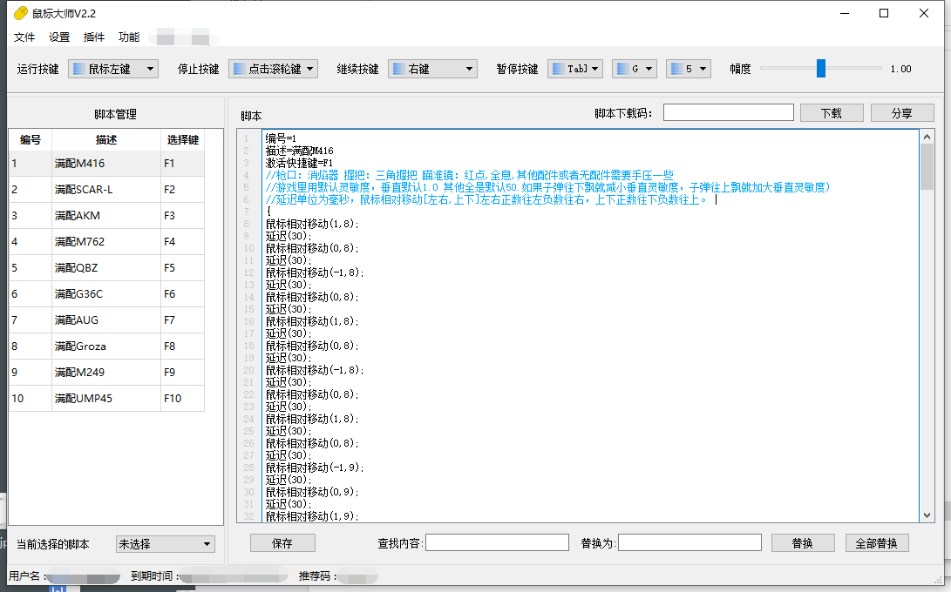The width and height of the screenshot is (951, 592).
Task: Open the 插件 menu
Action: pos(93,37)
